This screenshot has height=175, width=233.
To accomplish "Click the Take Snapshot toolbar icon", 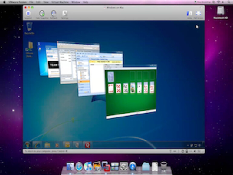I will click(x=42, y=13).
